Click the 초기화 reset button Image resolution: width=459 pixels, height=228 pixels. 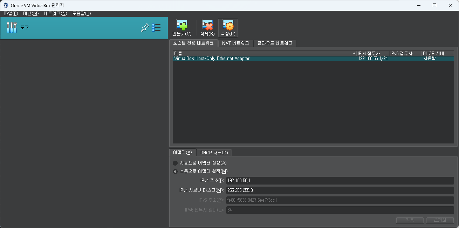[440, 220]
